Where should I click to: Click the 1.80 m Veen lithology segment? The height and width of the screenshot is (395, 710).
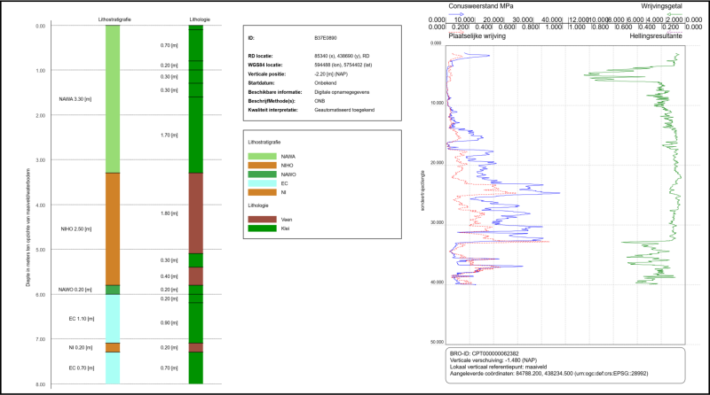tap(196, 213)
